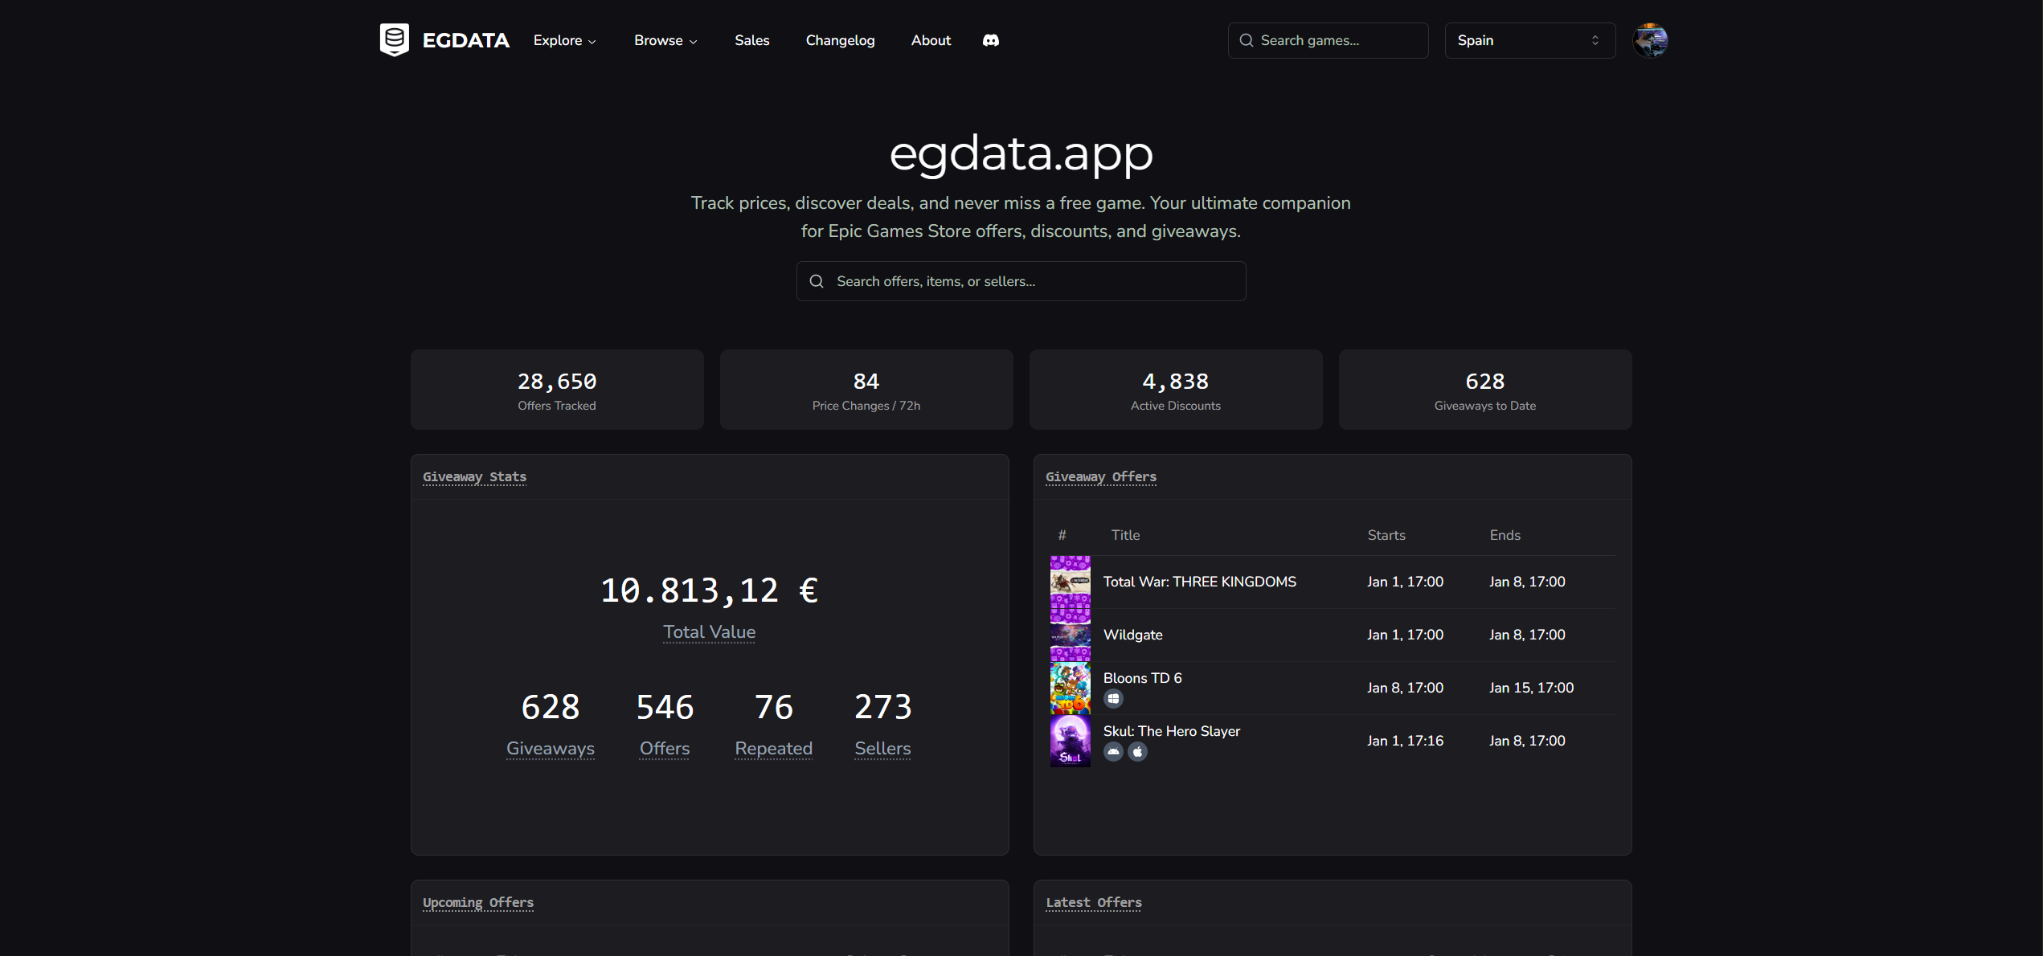Click the magnifier icon in the offers search bar
2043x956 pixels.
click(x=817, y=281)
